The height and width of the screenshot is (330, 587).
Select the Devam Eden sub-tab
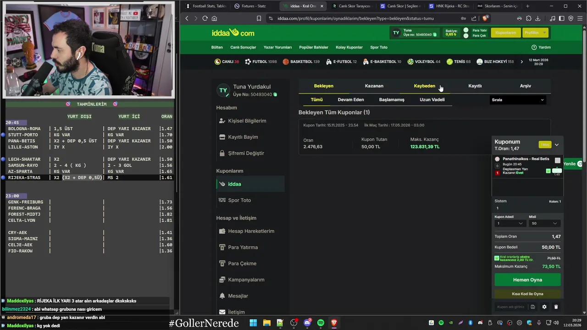(351, 99)
